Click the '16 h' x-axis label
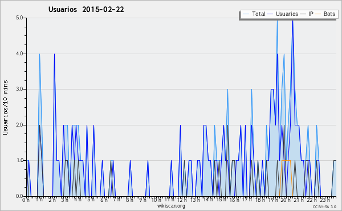This screenshot has width=342, height=211. (234, 200)
